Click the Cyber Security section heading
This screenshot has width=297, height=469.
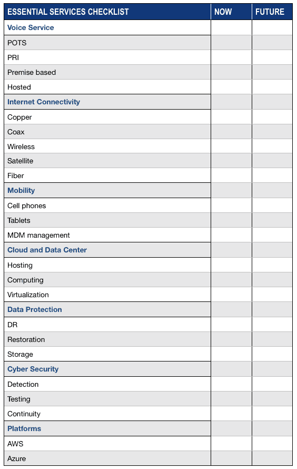click(33, 369)
